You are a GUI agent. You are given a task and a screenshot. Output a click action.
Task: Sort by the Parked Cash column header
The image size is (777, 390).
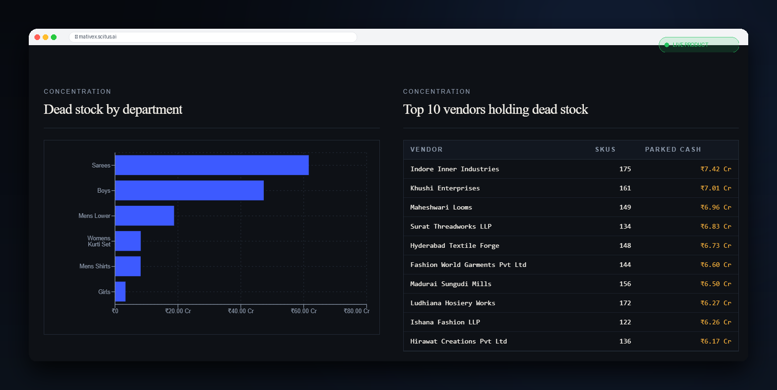673,149
